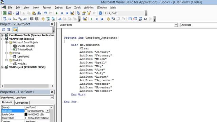
Task: Select ThisWorkbook in project tree
Action: coord(25,49)
